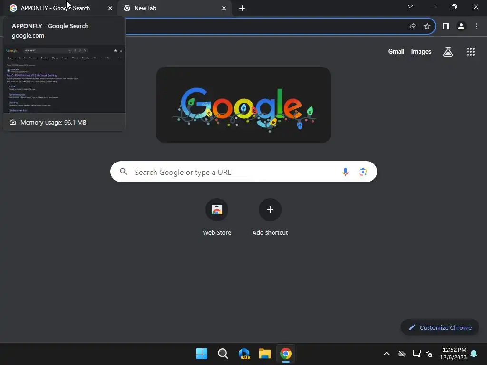Click the tab preview thumbnail of APPONFLY search
This screenshot has height=365, width=487.
coord(64,80)
